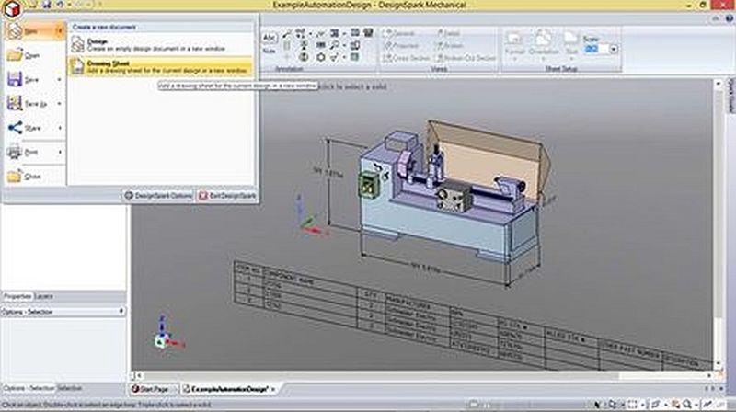Click the zoom magnifier icon in status bar

point(686,404)
